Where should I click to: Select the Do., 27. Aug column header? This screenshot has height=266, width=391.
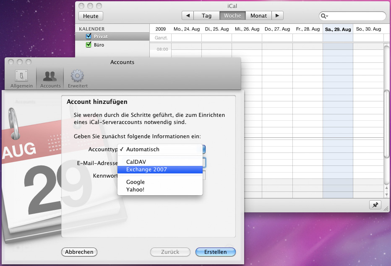pos(277,29)
